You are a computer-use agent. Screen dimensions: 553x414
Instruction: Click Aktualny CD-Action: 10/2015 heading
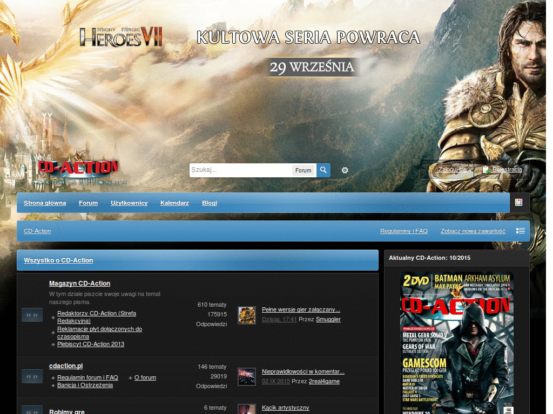(429, 258)
